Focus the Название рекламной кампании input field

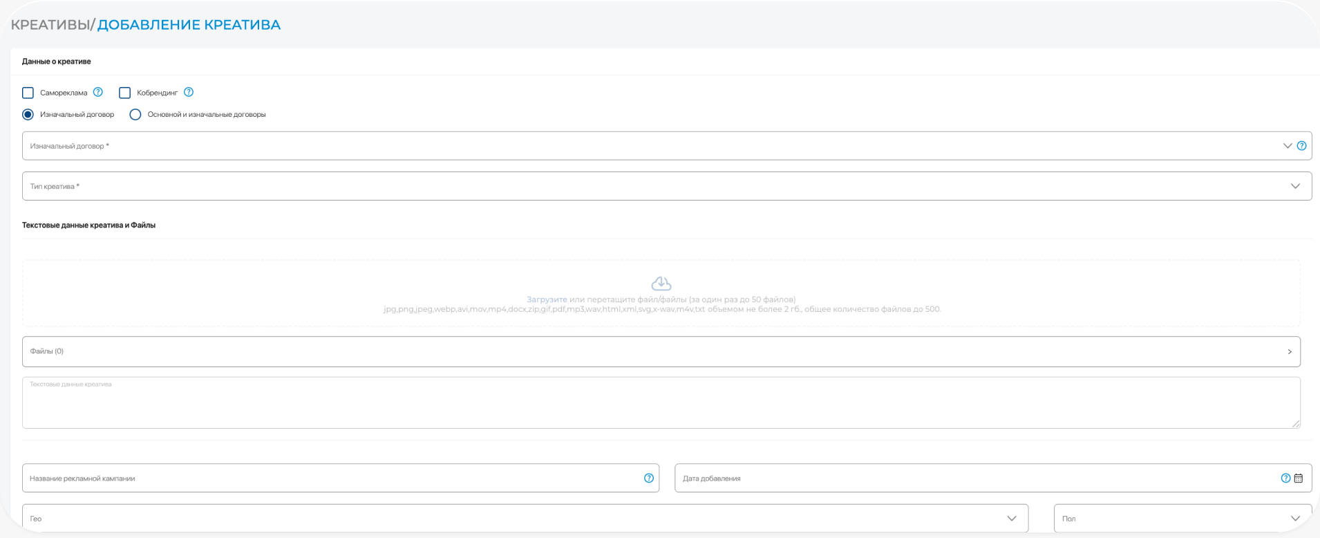point(332,478)
